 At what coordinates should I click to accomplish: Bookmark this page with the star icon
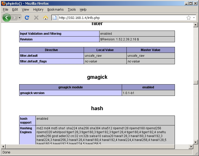pos(189,18)
